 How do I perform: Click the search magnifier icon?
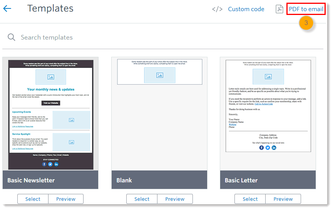coord(12,37)
